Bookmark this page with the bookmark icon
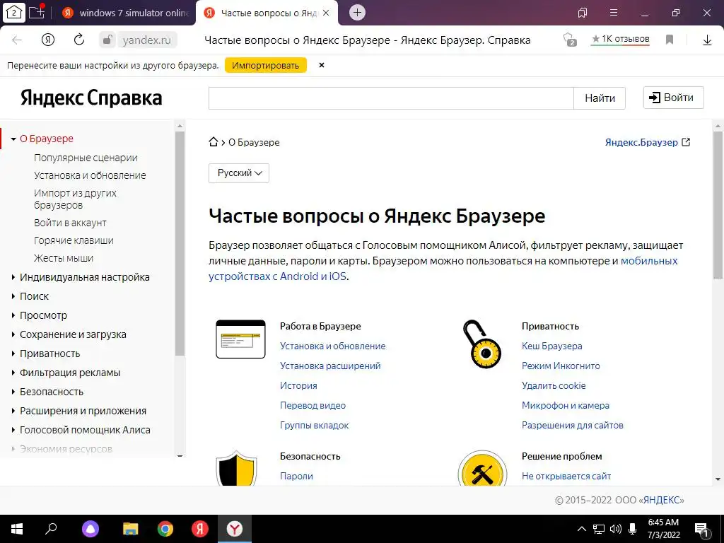 tap(670, 40)
